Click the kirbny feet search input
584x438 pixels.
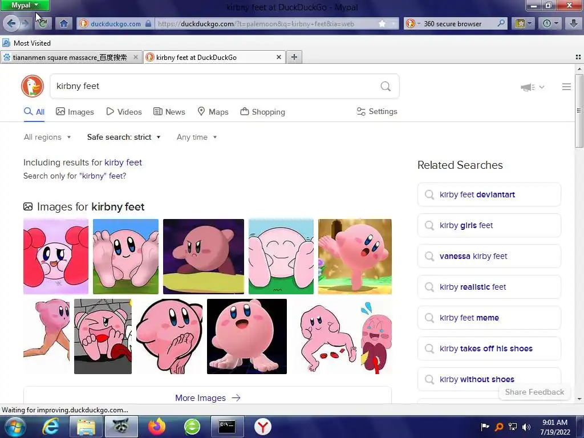tap(214, 87)
